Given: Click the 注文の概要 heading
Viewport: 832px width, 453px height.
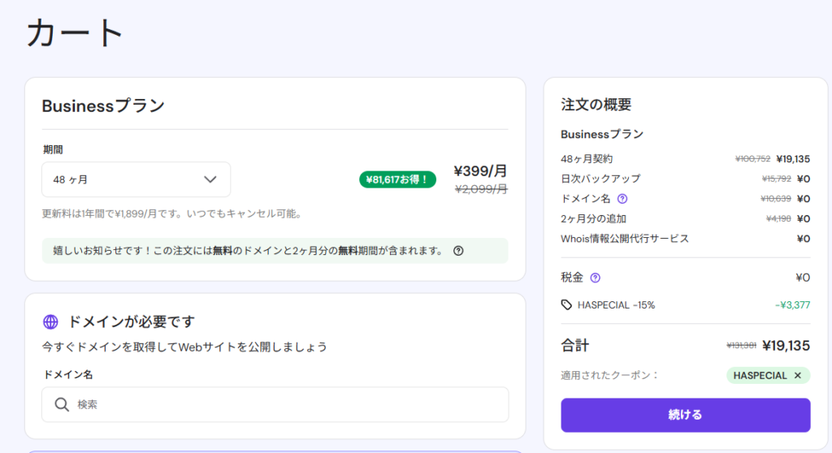Looking at the screenshot, I should point(596,105).
